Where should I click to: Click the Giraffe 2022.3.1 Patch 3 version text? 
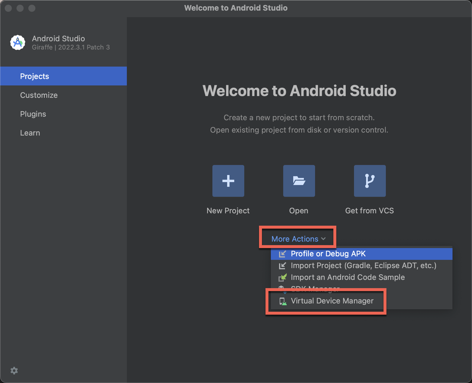(x=71, y=47)
